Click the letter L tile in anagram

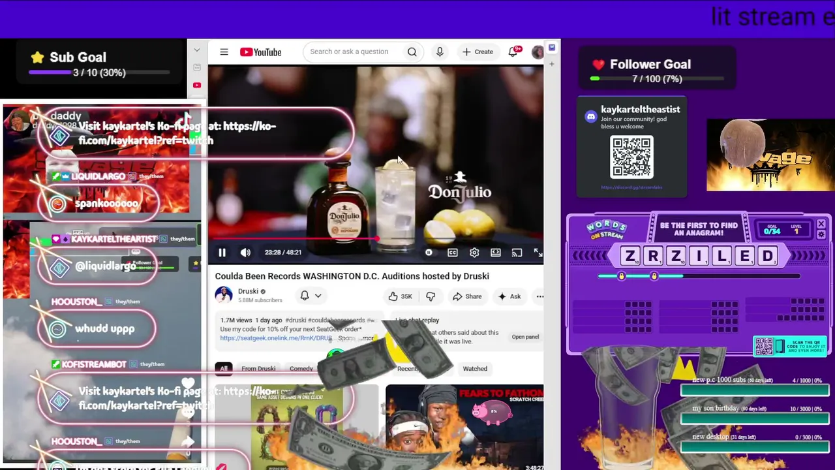[721, 256]
